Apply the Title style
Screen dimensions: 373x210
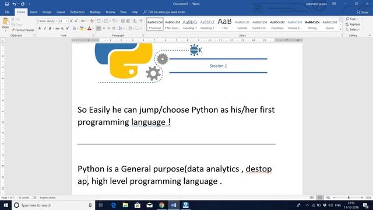224,24
